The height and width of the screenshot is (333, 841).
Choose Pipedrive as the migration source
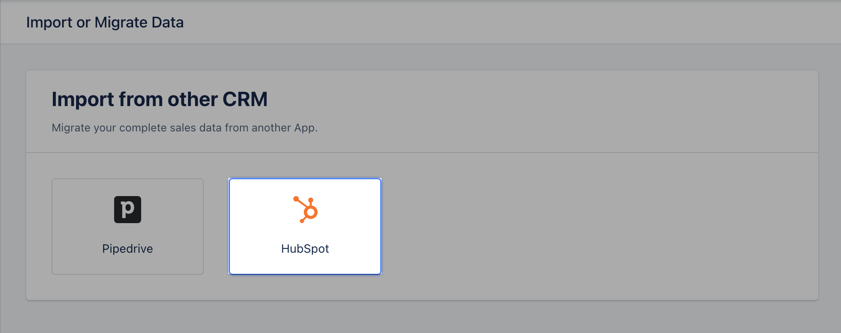(128, 227)
